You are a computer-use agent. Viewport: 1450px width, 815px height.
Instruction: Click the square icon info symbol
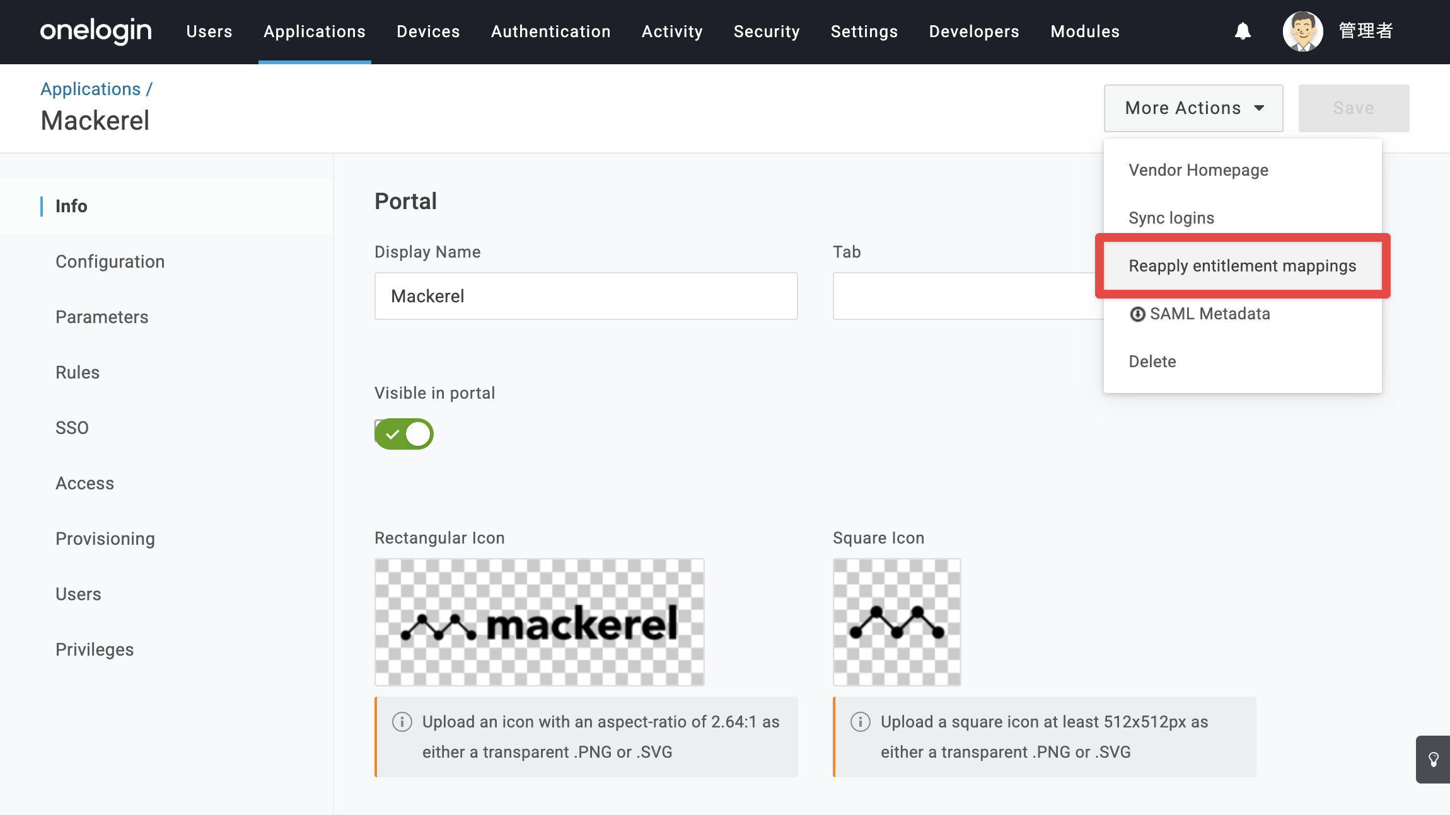(x=861, y=722)
